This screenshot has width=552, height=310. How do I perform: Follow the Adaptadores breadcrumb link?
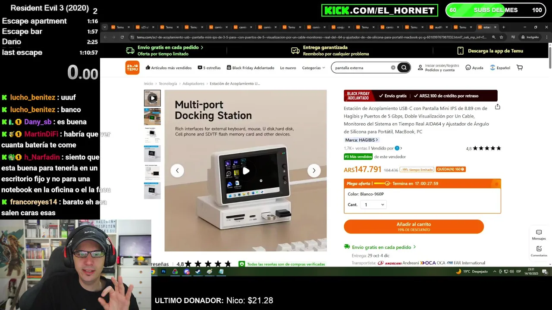point(193,84)
